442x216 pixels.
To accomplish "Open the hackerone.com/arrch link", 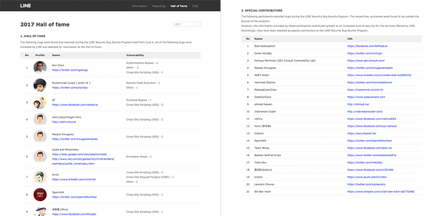I will click(x=365, y=90).
